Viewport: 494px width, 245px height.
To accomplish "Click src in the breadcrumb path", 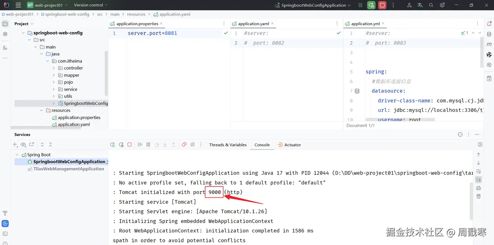I will pos(100,14).
